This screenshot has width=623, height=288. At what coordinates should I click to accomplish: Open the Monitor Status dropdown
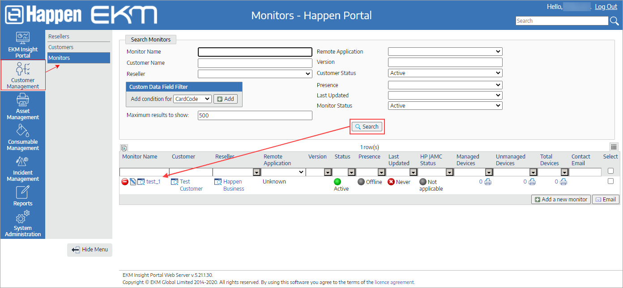tap(445, 106)
